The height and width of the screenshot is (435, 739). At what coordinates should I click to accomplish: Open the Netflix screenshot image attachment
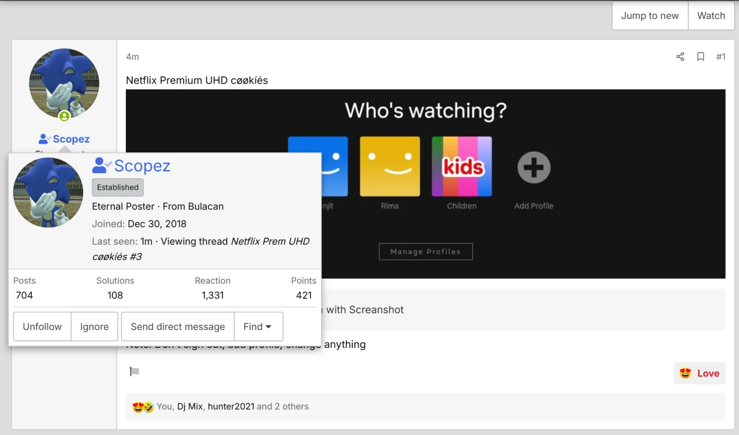click(x=426, y=183)
